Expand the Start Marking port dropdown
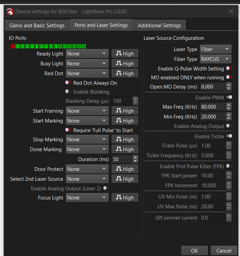This screenshot has height=256, width=240. coord(87,121)
